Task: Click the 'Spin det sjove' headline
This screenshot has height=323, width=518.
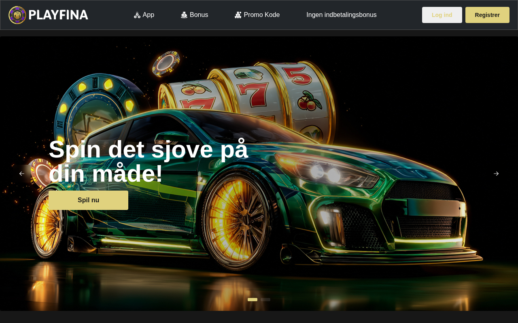Action: [148, 161]
